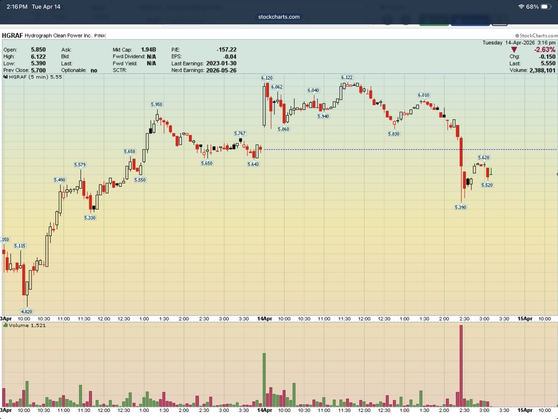Click the Last Earnings date 2023-01-30
This screenshot has height=419, width=558.
click(222, 63)
